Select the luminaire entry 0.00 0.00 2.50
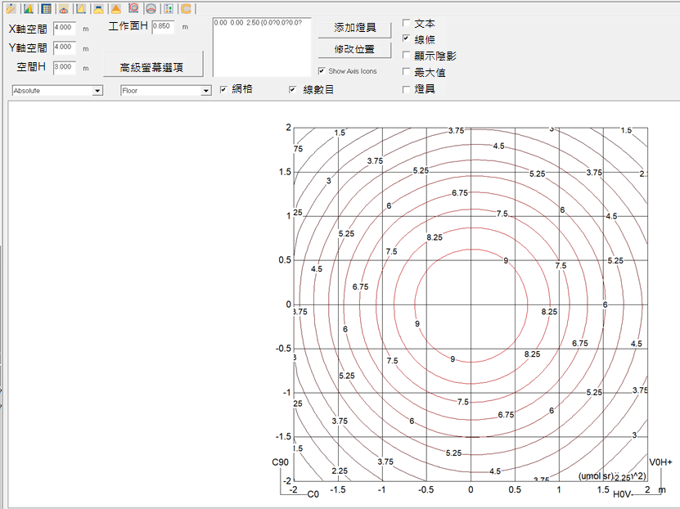 (258, 23)
